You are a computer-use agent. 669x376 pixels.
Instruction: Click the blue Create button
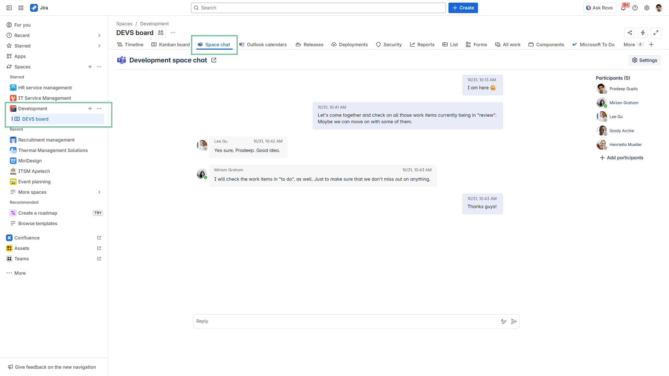coord(463,8)
